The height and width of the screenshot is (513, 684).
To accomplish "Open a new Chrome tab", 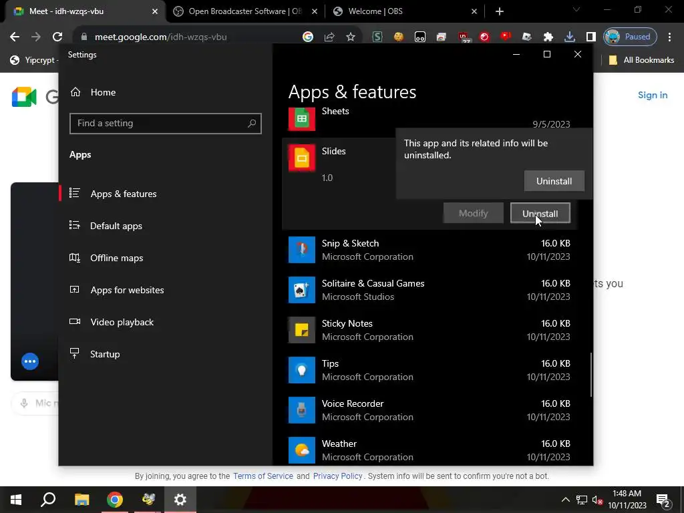I will pos(500,11).
